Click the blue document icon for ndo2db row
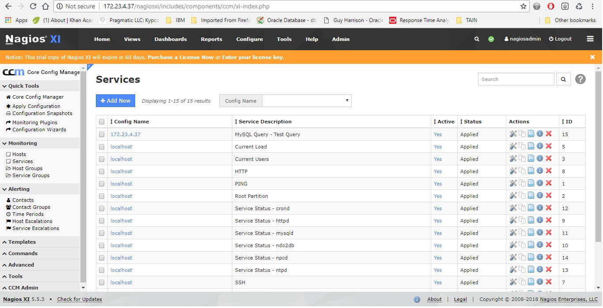This screenshot has width=603, height=308. (531, 245)
